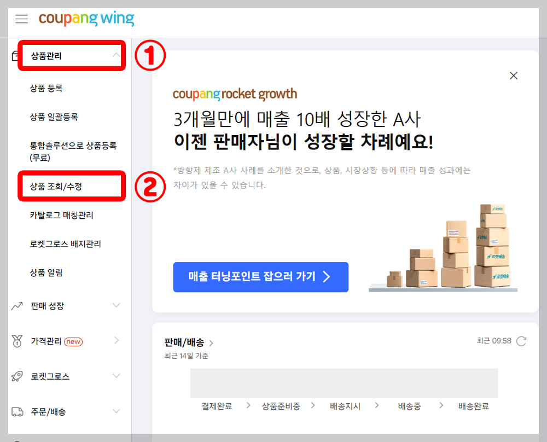Click the stacked boxes banner image
The width and height of the screenshot is (547, 442).
443,248
